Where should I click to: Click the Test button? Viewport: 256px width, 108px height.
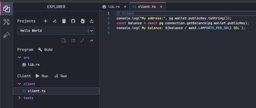pyautogui.click(x=61, y=76)
